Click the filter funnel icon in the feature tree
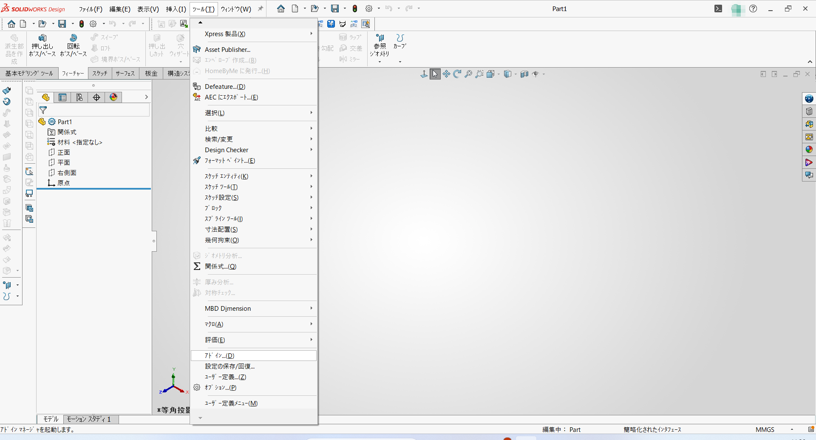 [x=43, y=110]
